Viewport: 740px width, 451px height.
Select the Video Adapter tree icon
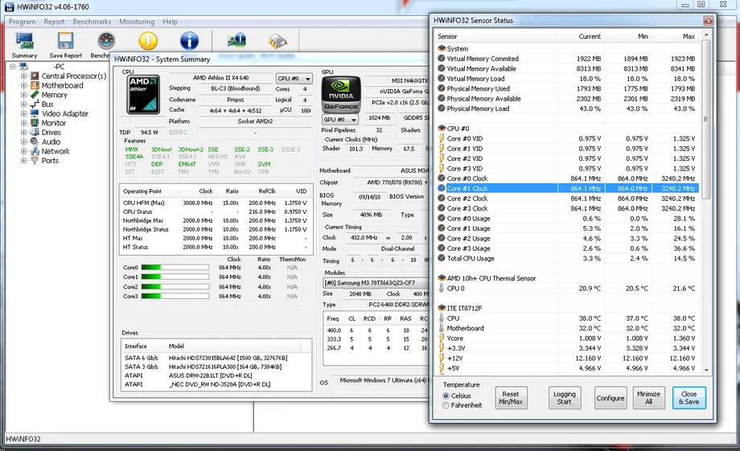pos(35,113)
